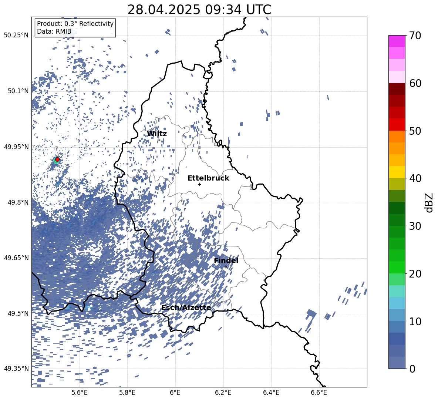Click the 49.8°N latitude label
The height and width of the screenshot is (400, 438).
tap(18, 202)
